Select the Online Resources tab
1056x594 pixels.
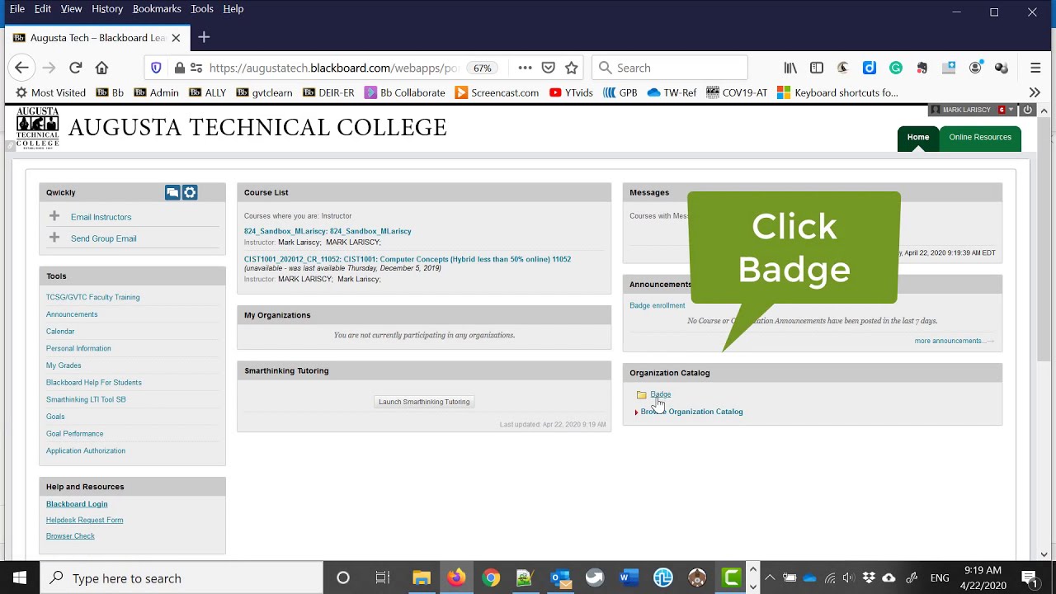[980, 137]
